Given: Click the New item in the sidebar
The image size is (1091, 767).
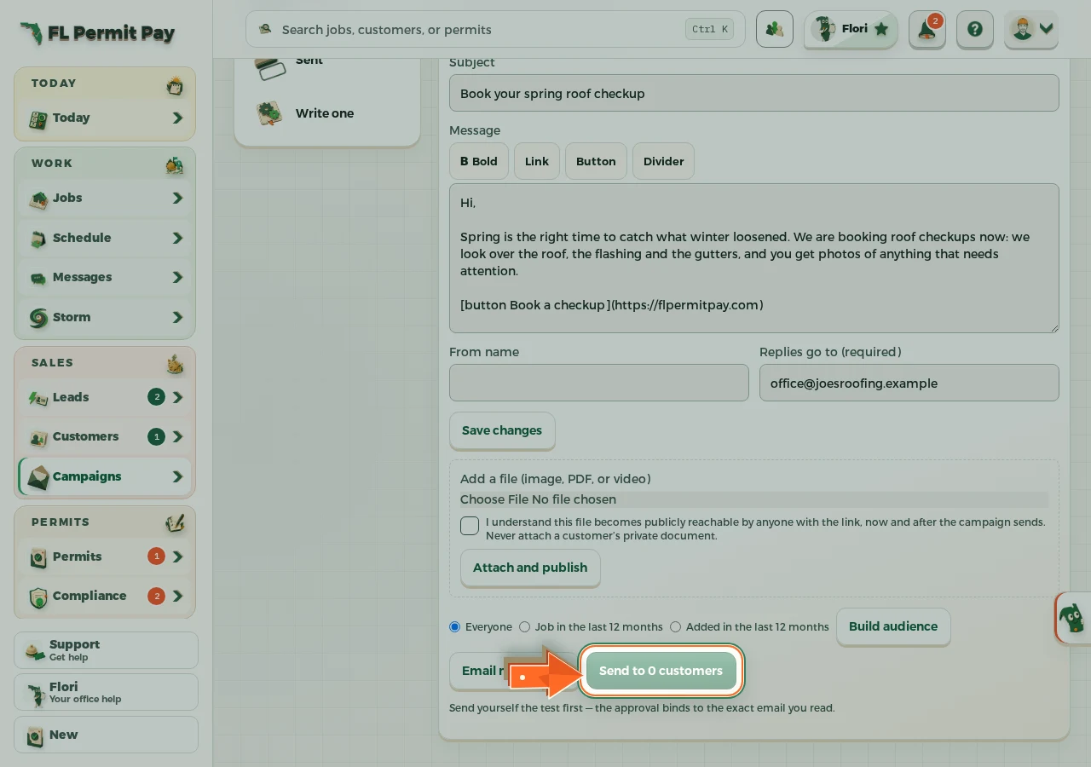Looking at the screenshot, I should [106, 735].
